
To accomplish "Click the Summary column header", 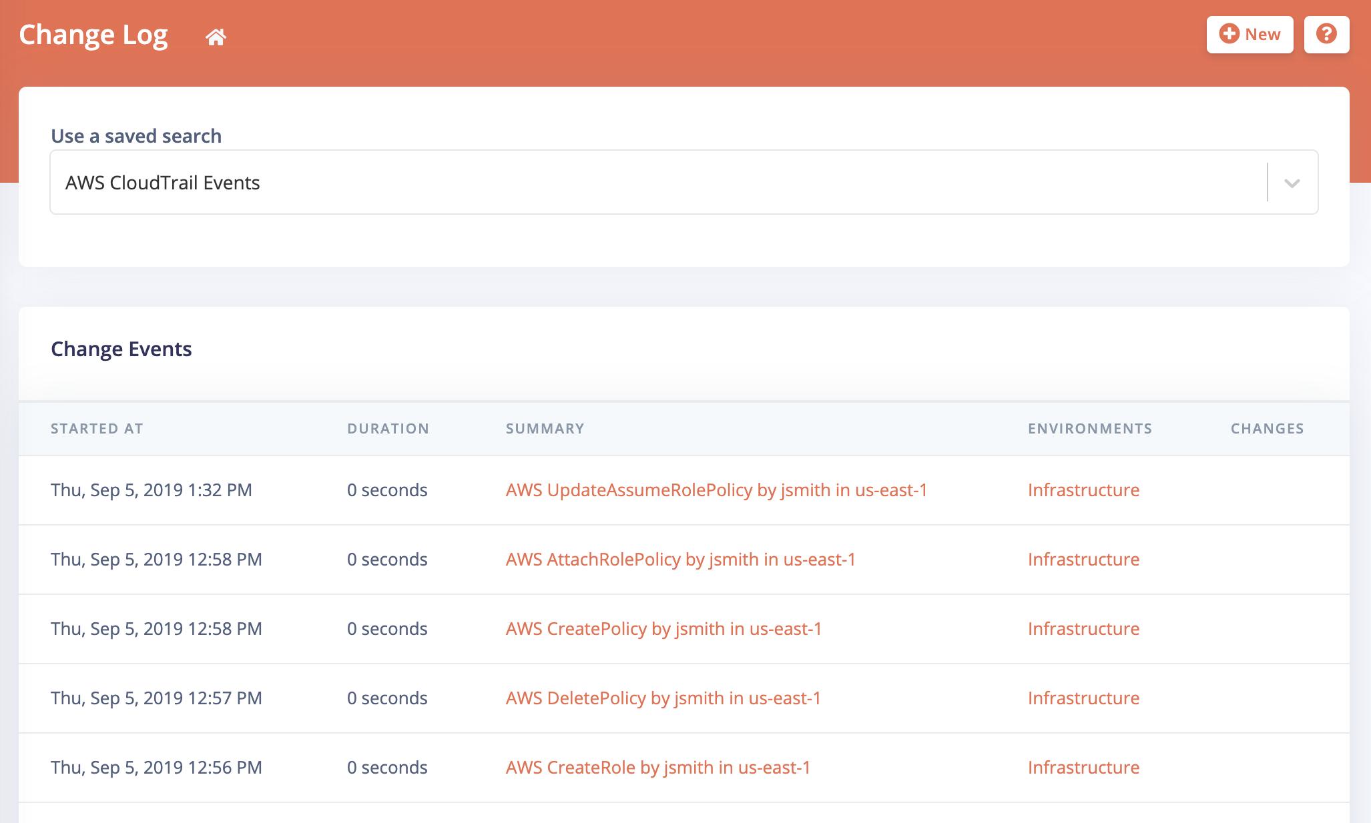I will point(545,429).
